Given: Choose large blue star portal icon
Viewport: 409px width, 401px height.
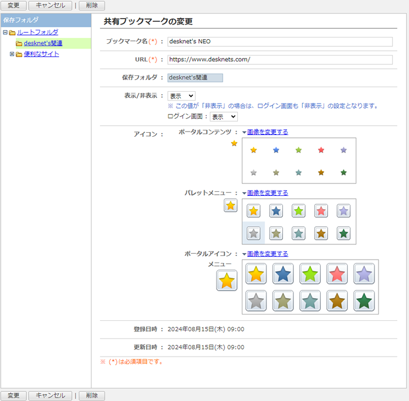Looking at the screenshot, I should pos(283,274).
